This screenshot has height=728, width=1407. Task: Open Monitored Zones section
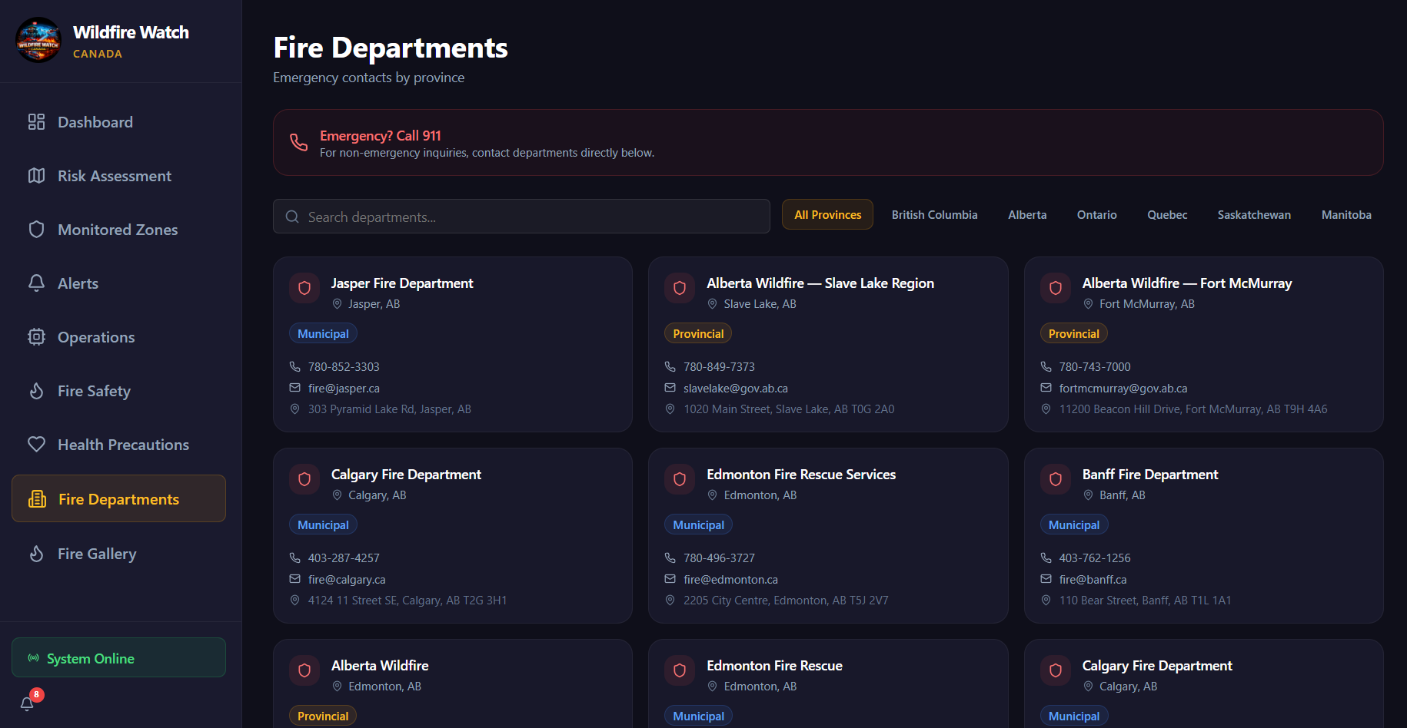pyautogui.click(x=119, y=230)
